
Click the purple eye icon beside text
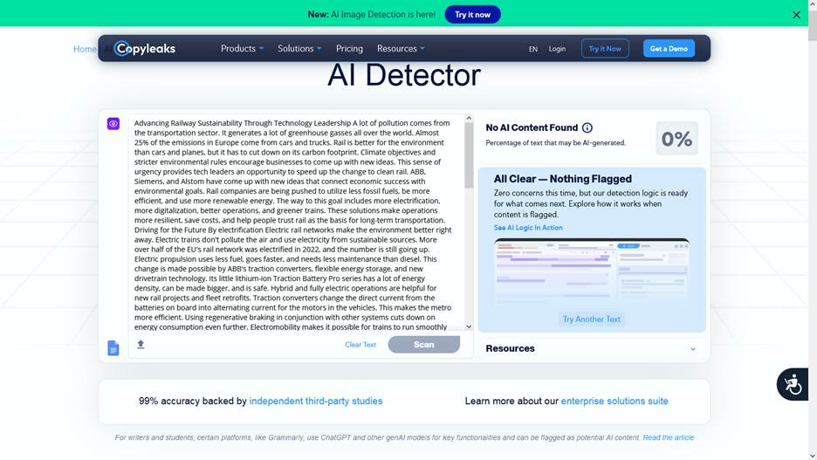point(113,124)
